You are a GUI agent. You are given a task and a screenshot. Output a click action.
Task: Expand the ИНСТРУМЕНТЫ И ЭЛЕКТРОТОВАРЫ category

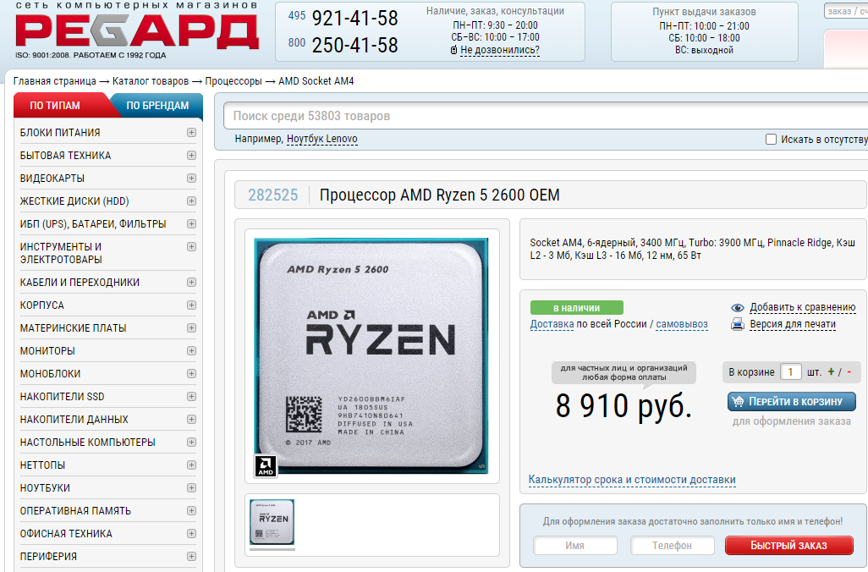[x=191, y=246]
